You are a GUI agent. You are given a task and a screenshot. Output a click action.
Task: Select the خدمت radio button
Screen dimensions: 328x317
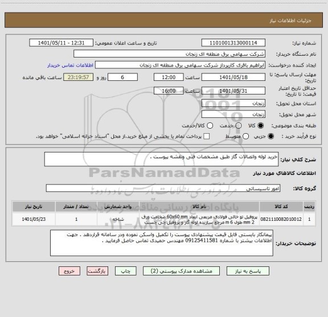click(239, 125)
